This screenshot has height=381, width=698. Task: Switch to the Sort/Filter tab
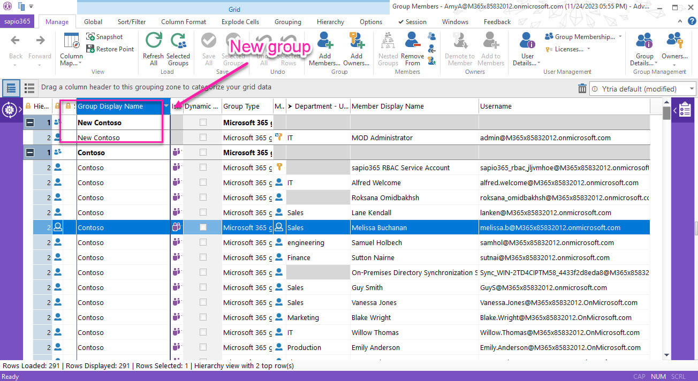132,22
